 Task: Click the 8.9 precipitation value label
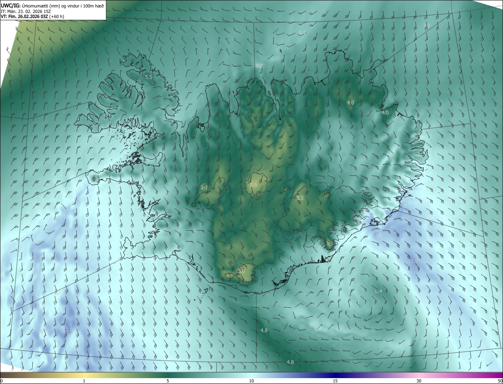coord(313,324)
